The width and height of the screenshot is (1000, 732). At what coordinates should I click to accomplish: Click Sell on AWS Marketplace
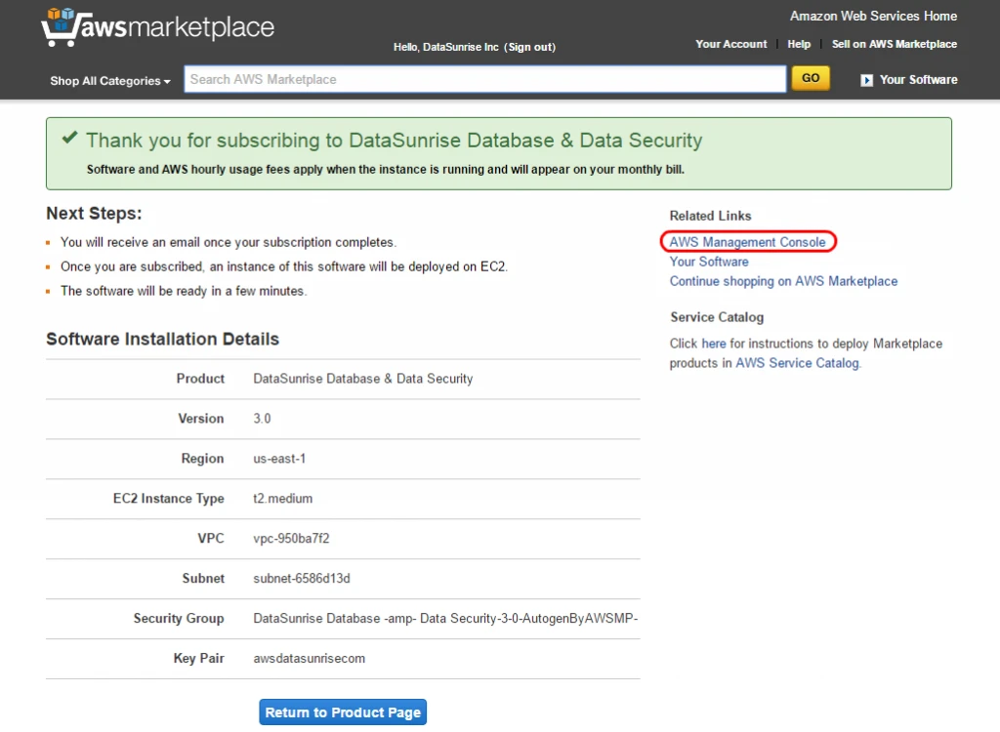tap(895, 43)
